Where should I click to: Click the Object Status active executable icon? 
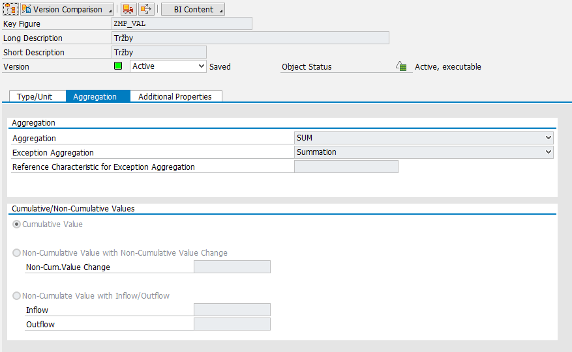pos(402,66)
